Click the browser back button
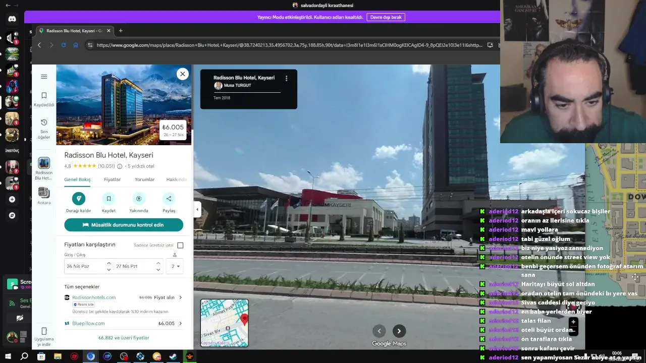This screenshot has width=646, height=363. pos(39,45)
